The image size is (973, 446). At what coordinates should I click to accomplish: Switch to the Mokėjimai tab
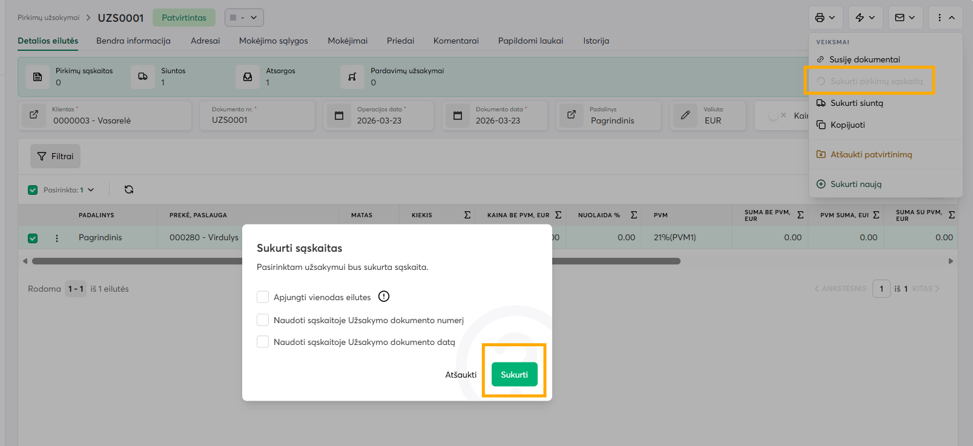pos(348,41)
